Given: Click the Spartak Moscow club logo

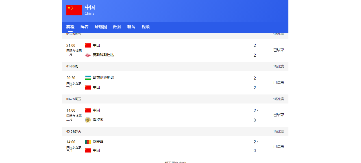Looking at the screenshot, I should click(x=88, y=55).
